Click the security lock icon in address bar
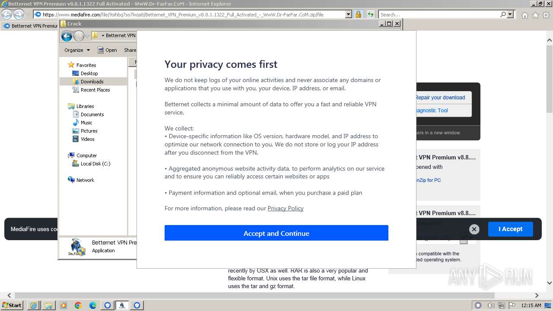This screenshot has height=311, width=553. (358, 15)
